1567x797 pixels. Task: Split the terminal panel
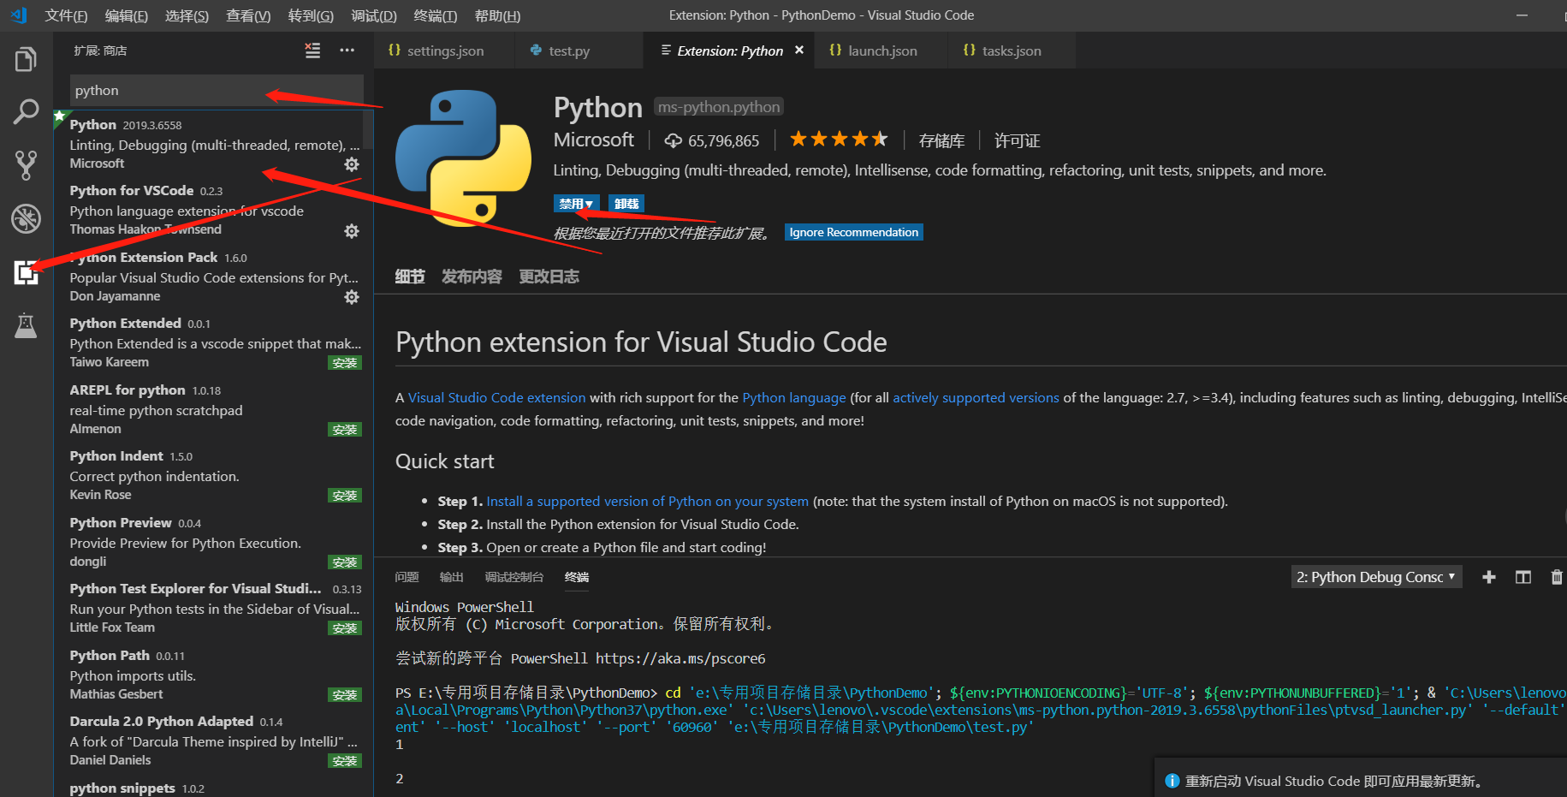[1523, 577]
